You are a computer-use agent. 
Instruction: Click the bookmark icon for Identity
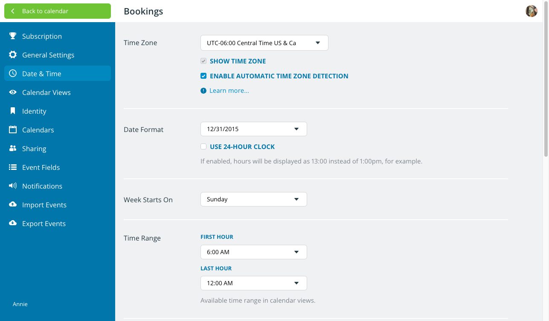pos(13,111)
